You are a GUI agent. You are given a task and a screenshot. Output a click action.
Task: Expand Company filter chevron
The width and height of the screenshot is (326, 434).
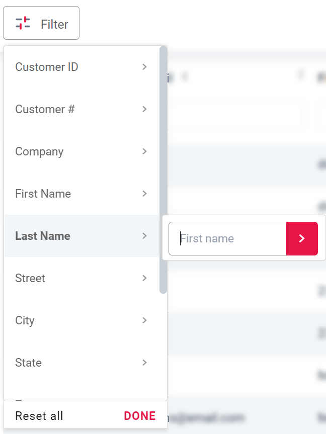coord(144,151)
